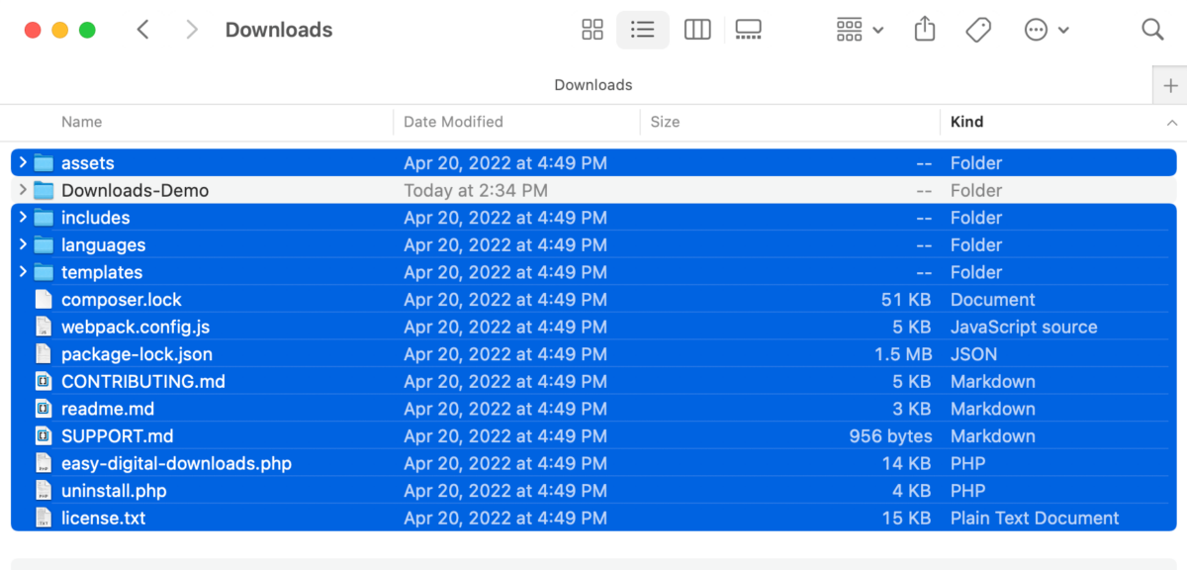Open a new tab with the plus button
Image resolution: width=1187 pixels, height=570 pixels.
pyautogui.click(x=1172, y=85)
